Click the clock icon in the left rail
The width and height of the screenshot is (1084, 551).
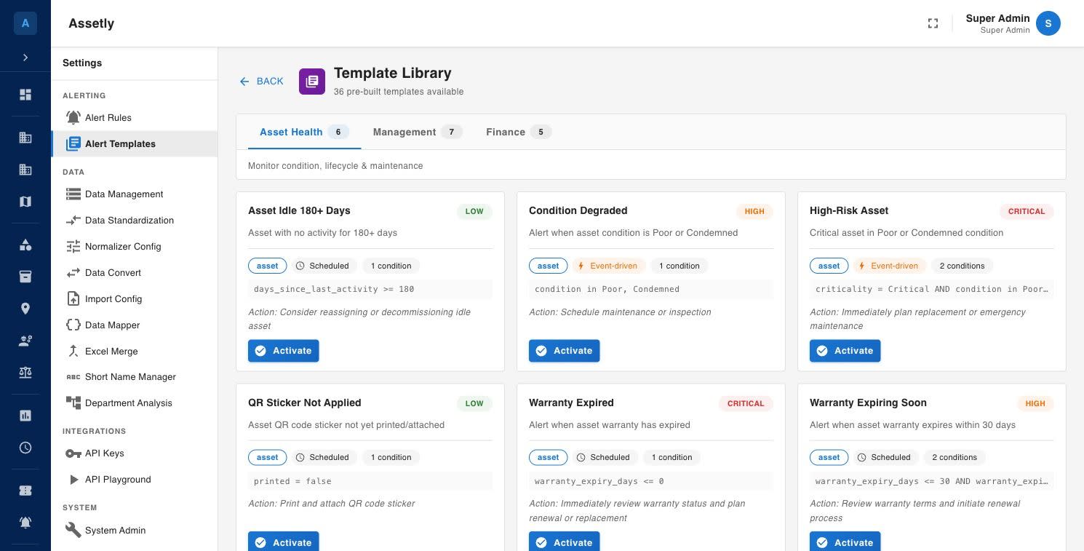pyautogui.click(x=25, y=448)
